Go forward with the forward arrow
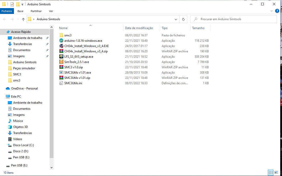 12,19
